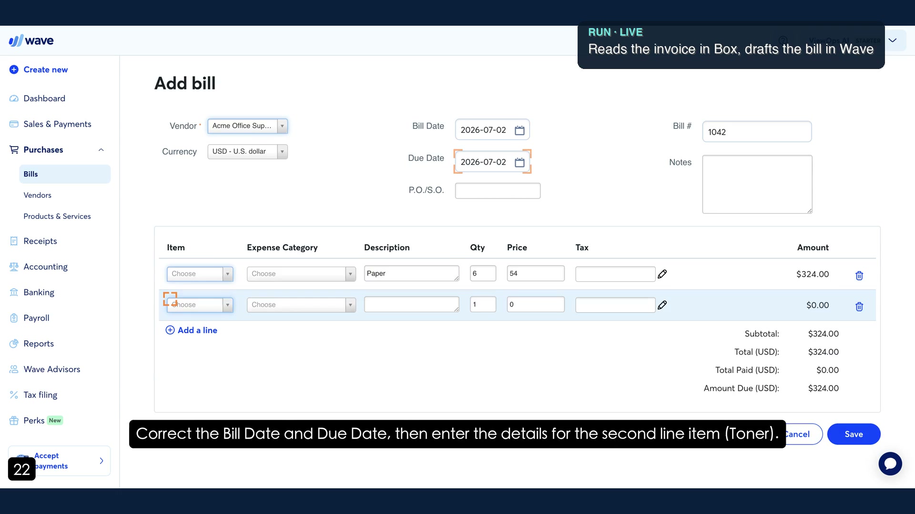Click the Banking building icon
This screenshot has height=514, width=915.
14,293
